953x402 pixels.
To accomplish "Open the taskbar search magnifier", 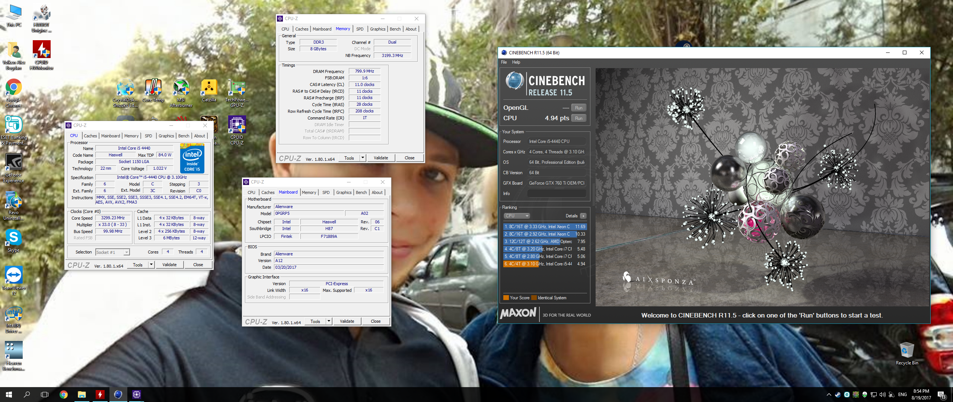I will 27,395.
